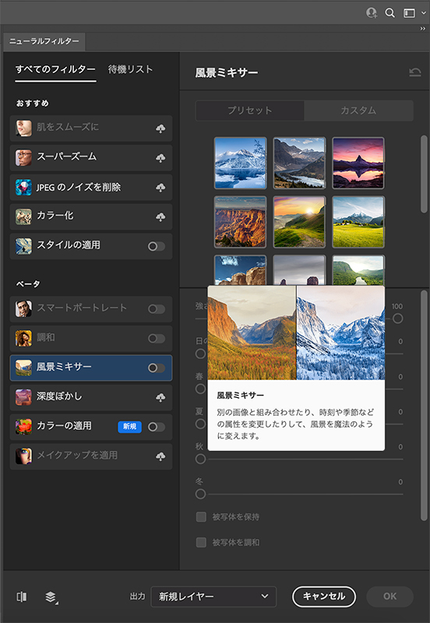Click the layer preview stack icon
The height and width of the screenshot is (623, 430).
(51, 597)
